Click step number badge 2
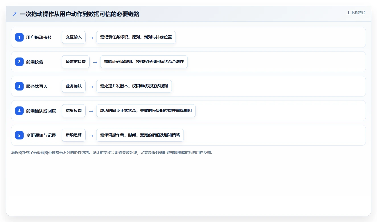 click(19, 62)
